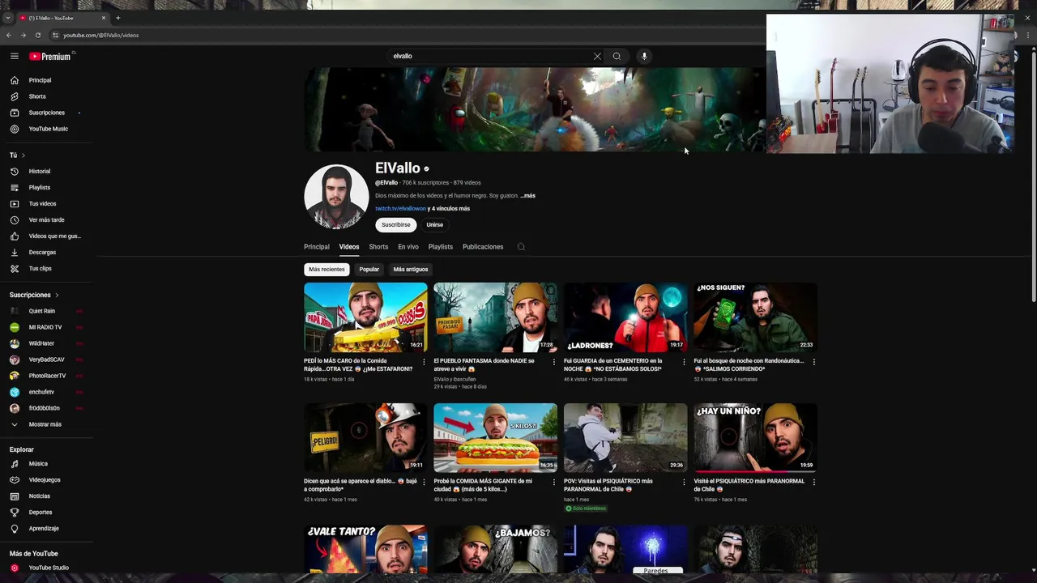Open the ¿HAY UN NIÑO? video thumbnail
Image resolution: width=1037 pixels, height=583 pixels.
[755, 437]
